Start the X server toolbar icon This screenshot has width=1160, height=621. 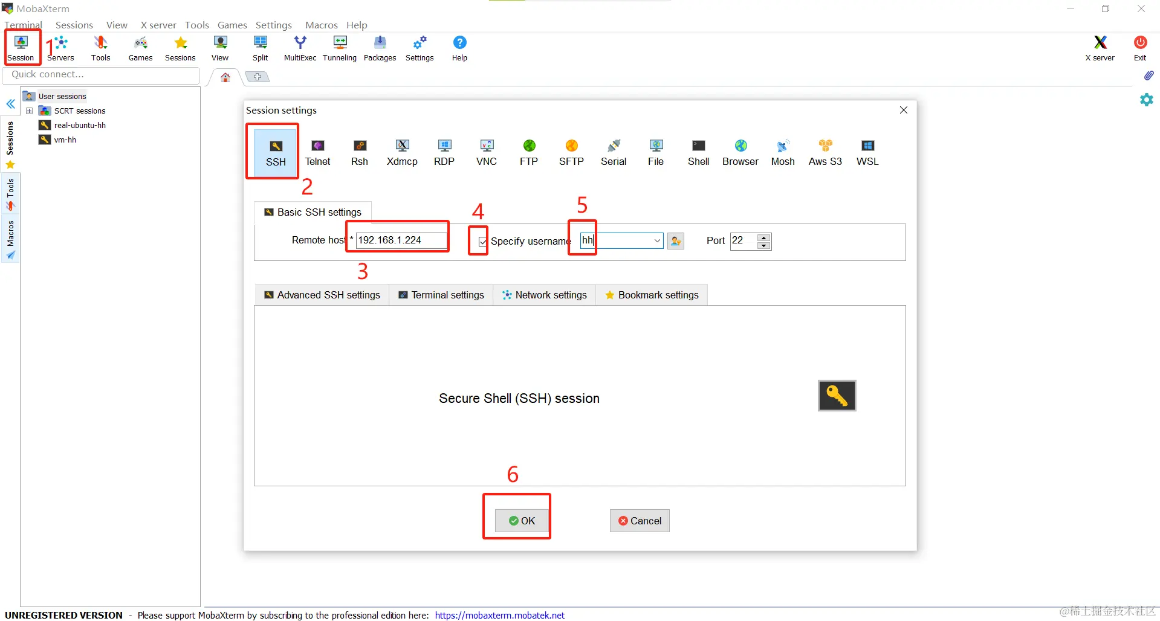click(1100, 48)
